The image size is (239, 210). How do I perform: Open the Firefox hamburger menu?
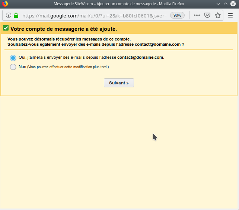pos(230,16)
